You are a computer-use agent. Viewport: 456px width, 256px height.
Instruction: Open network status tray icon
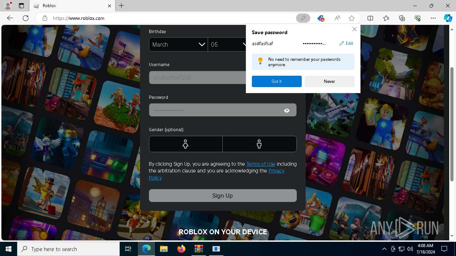point(401,249)
